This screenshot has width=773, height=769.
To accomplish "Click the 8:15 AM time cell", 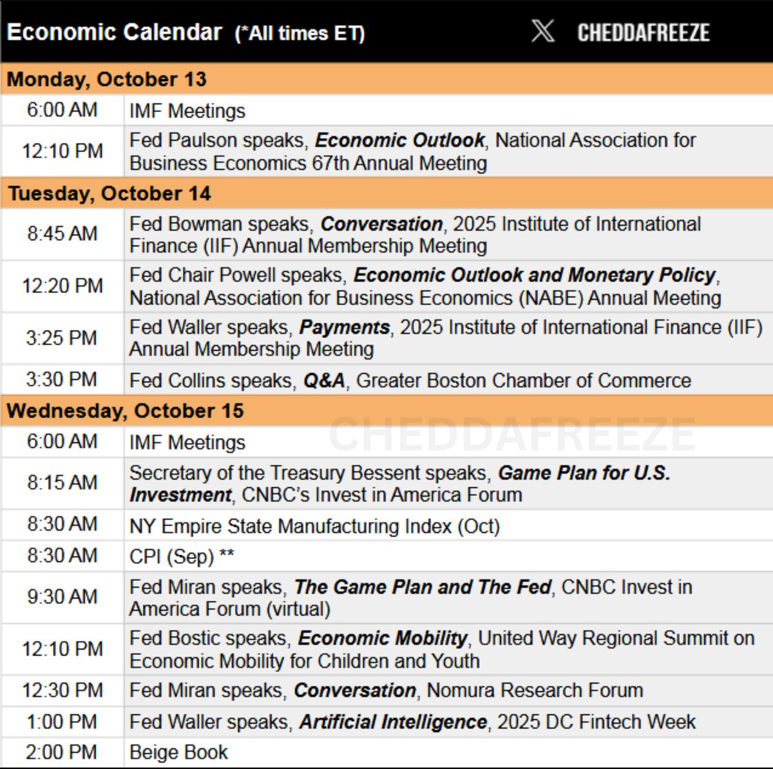I will pyautogui.click(x=62, y=482).
